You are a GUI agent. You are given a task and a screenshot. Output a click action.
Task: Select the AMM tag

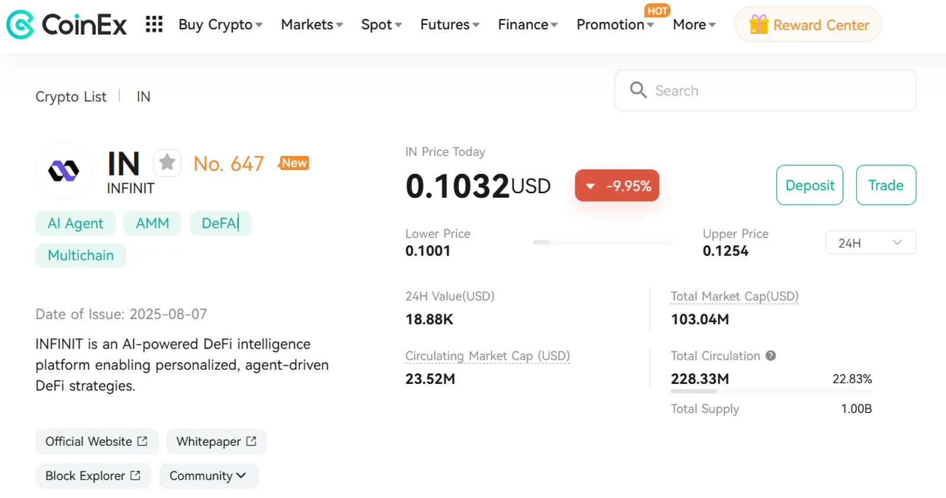[x=153, y=223]
